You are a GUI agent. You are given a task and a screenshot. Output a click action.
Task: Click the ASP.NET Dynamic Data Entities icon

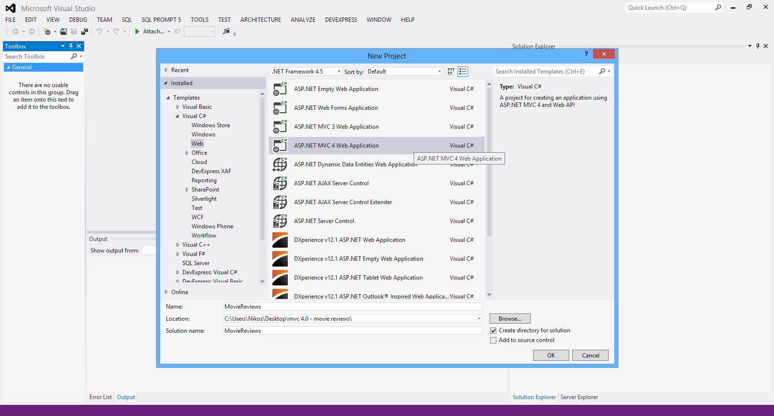pyautogui.click(x=280, y=164)
